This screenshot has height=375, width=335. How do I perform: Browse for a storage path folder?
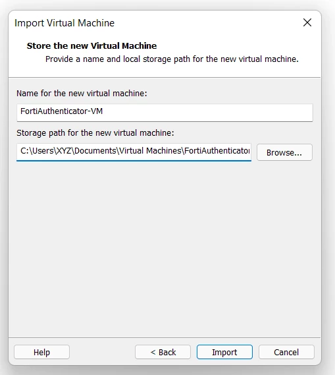pyautogui.click(x=284, y=152)
